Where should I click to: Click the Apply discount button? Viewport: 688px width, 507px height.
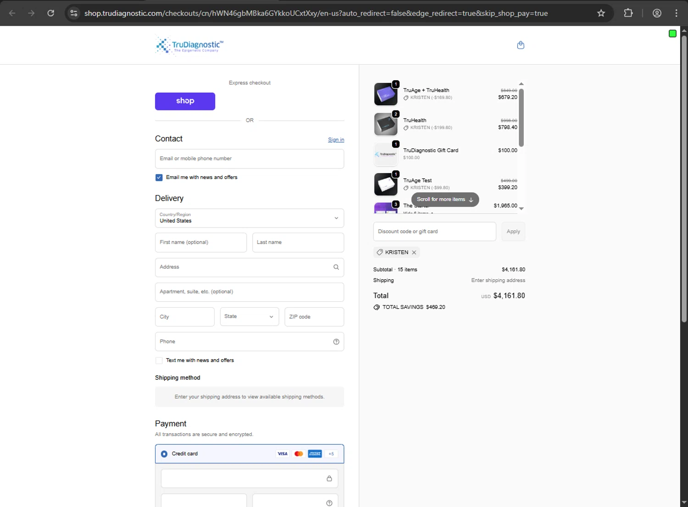pyautogui.click(x=513, y=232)
